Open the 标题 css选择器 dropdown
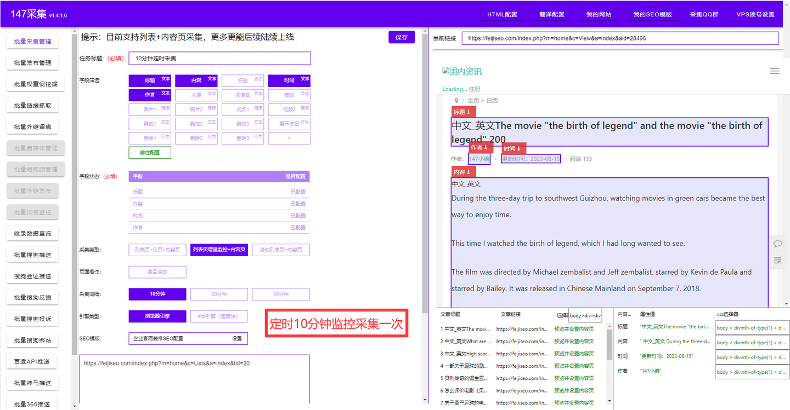This screenshot has height=410, width=790. 752,327
